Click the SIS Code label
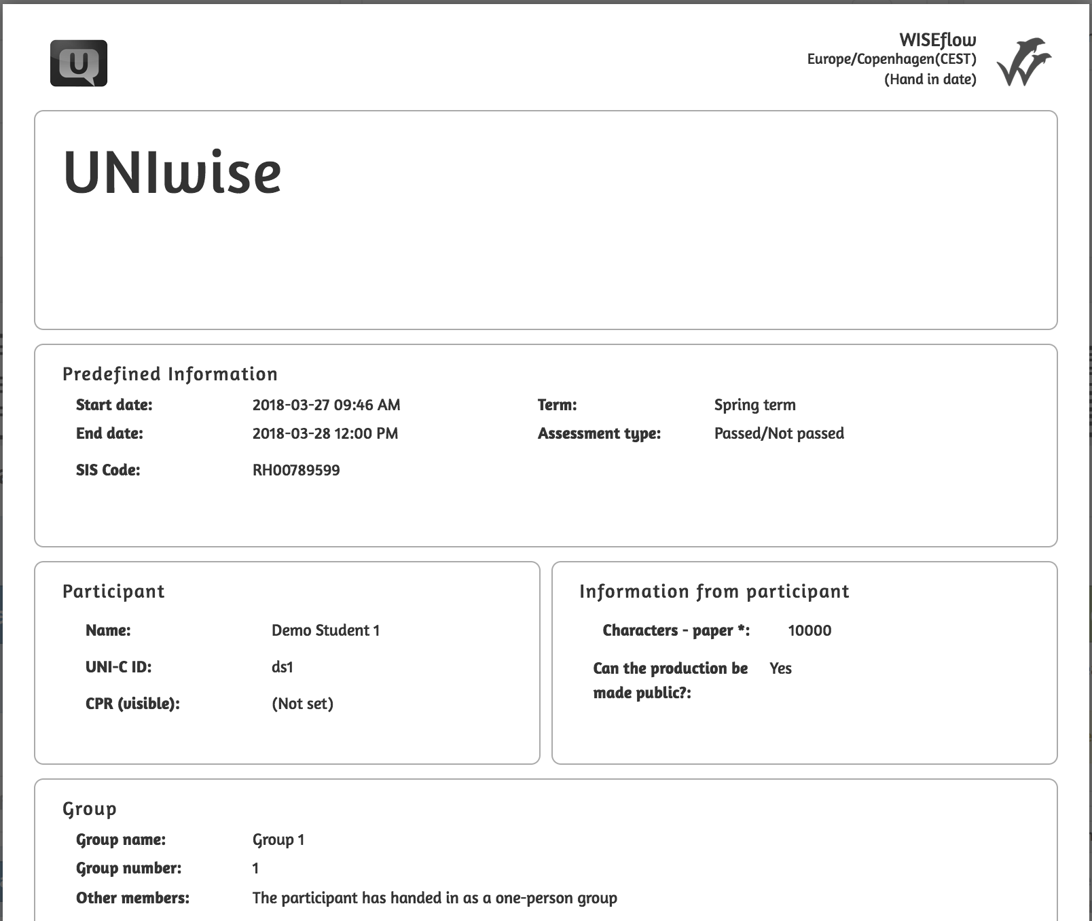The width and height of the screenshot is (1092, 921). 108,470
